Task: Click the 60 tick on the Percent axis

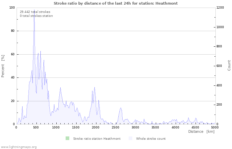Action: (12, 54)
